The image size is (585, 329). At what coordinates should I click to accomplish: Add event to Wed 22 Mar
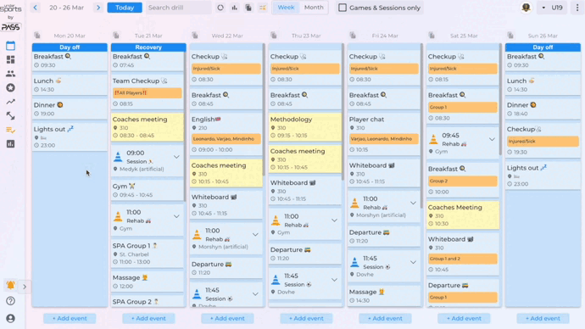click(x=227, y=318)
